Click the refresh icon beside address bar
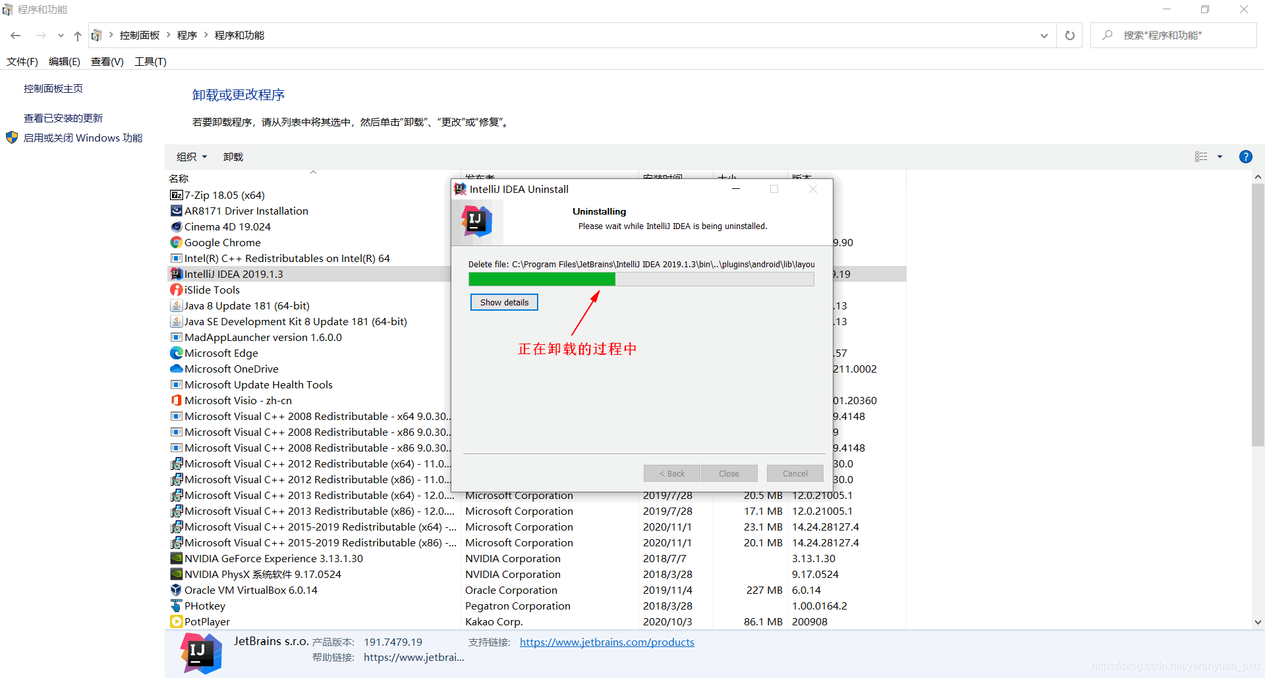 (1070, 36)
